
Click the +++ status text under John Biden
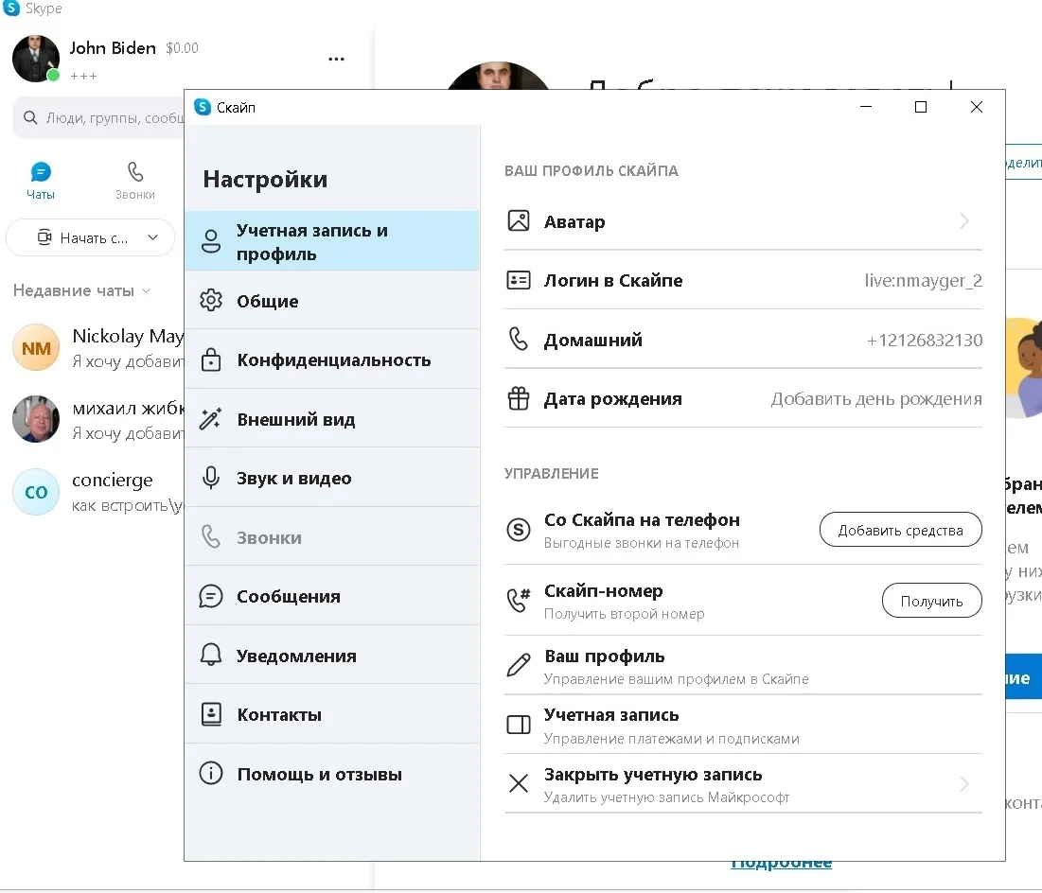coord(83,76)
